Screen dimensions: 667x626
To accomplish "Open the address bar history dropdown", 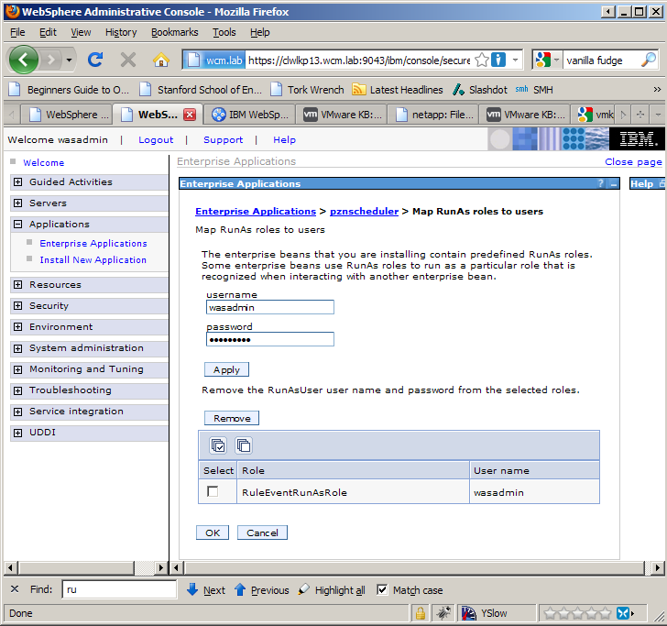I will tap(515, 60).
